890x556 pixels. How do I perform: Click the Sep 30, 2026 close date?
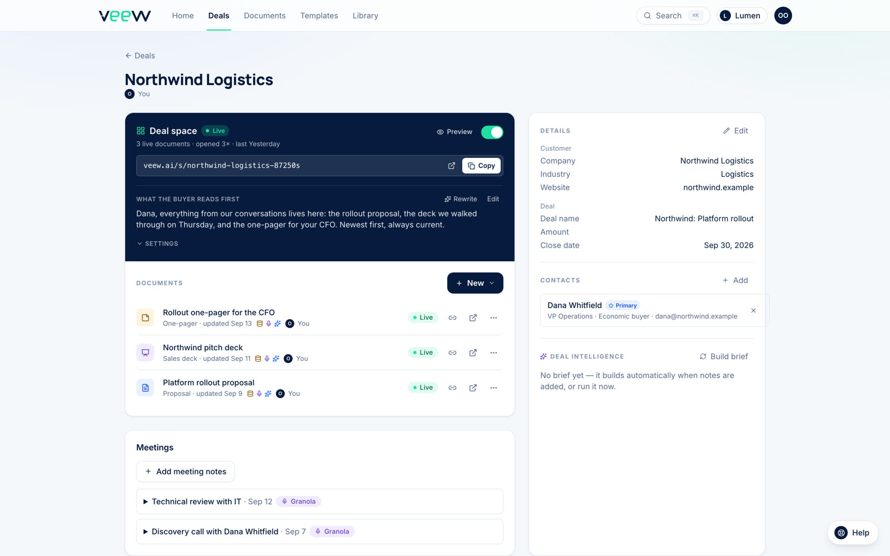point(729,245)
